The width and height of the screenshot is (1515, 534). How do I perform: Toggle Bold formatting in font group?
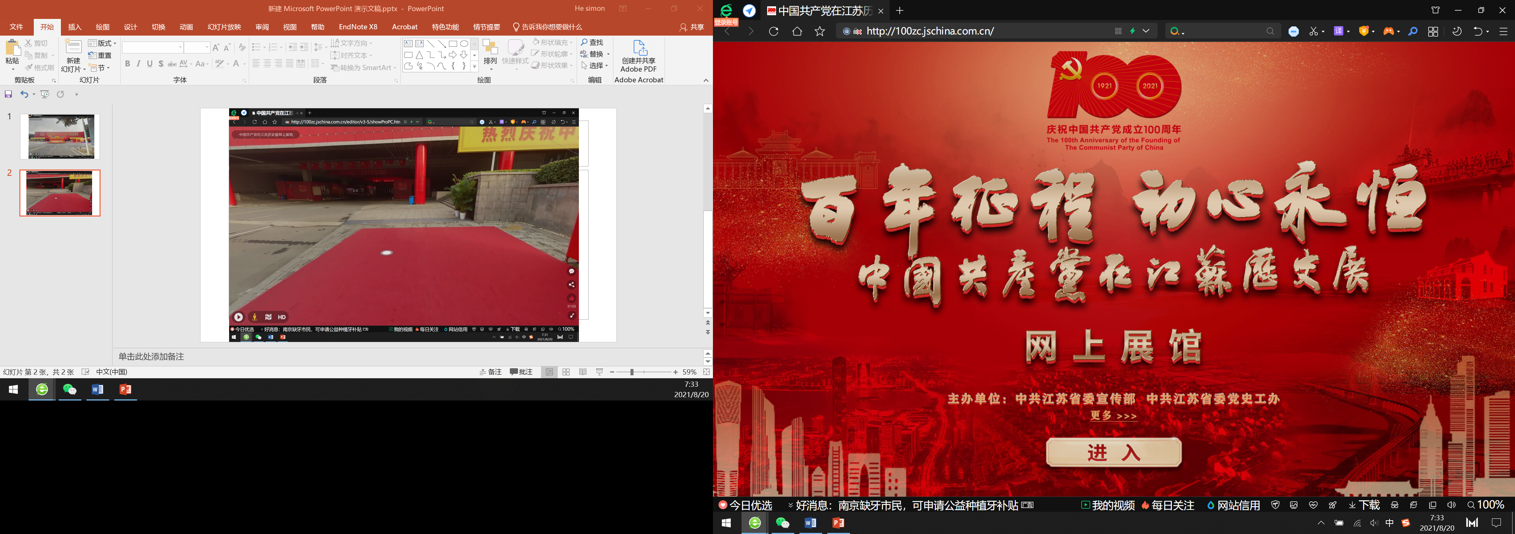[x=128, y=63]
